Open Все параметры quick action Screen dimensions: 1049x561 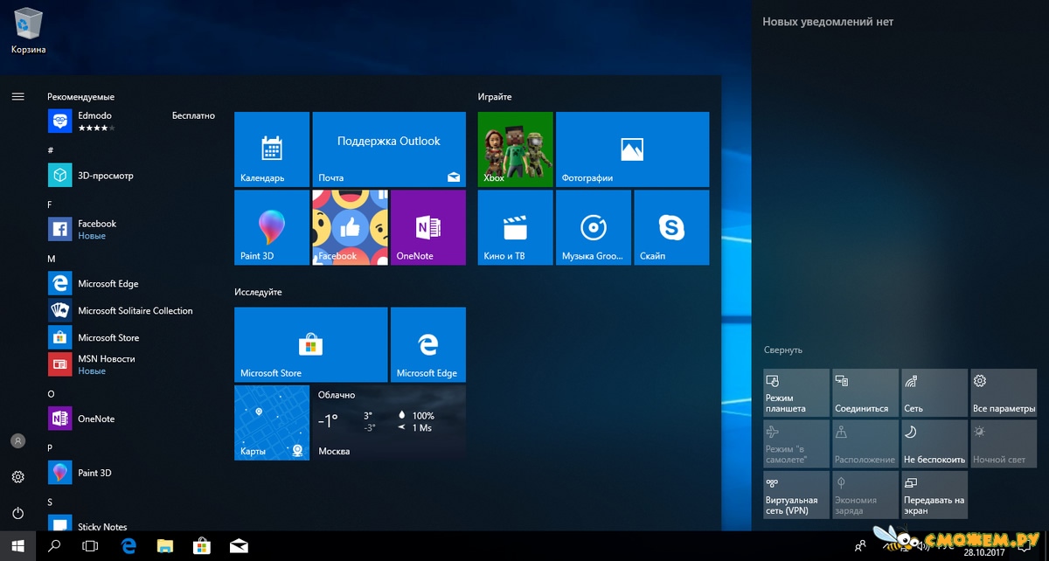coord(1004,392)
